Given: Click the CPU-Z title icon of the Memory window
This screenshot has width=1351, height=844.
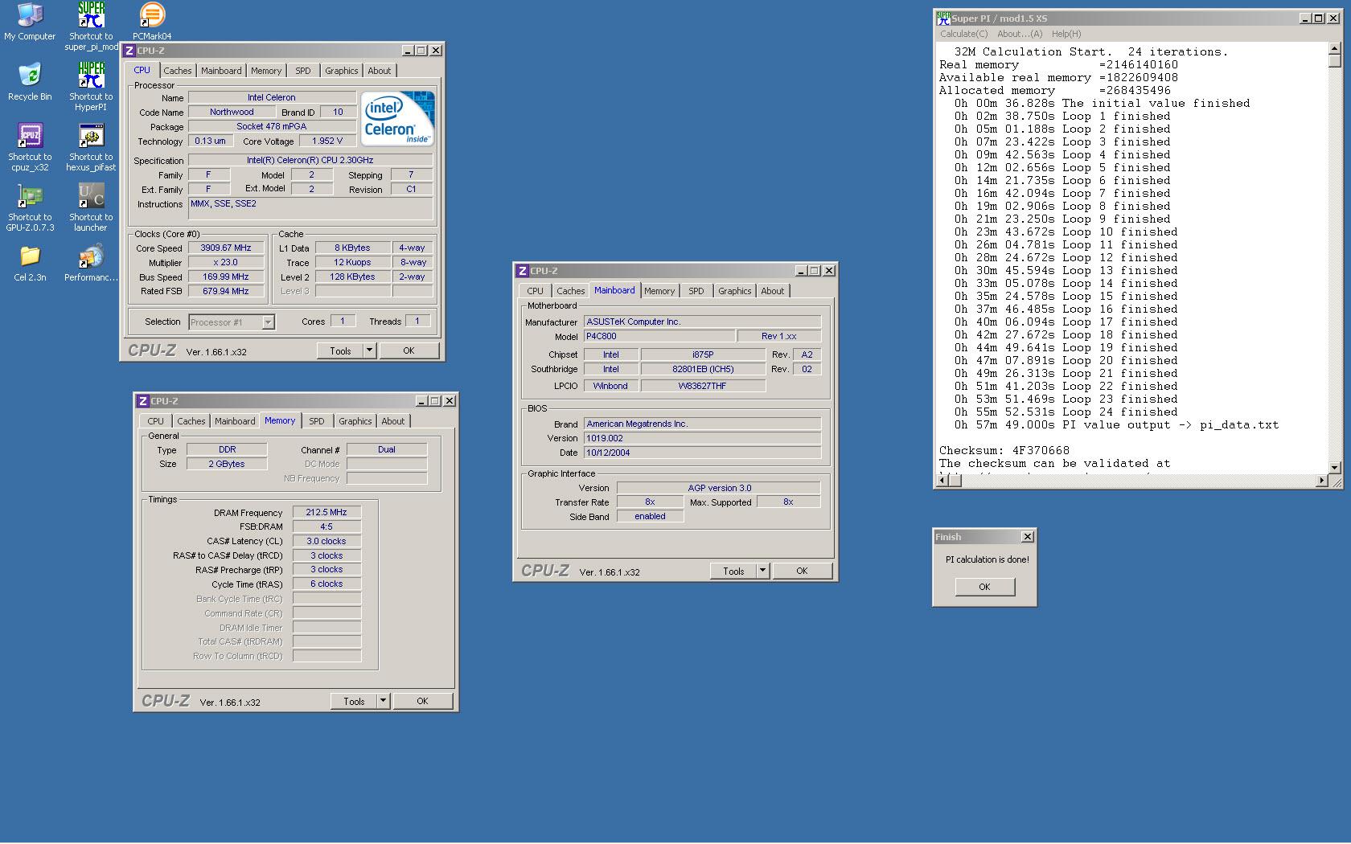Looking at the screenshot, I should (x=142, y=401).
